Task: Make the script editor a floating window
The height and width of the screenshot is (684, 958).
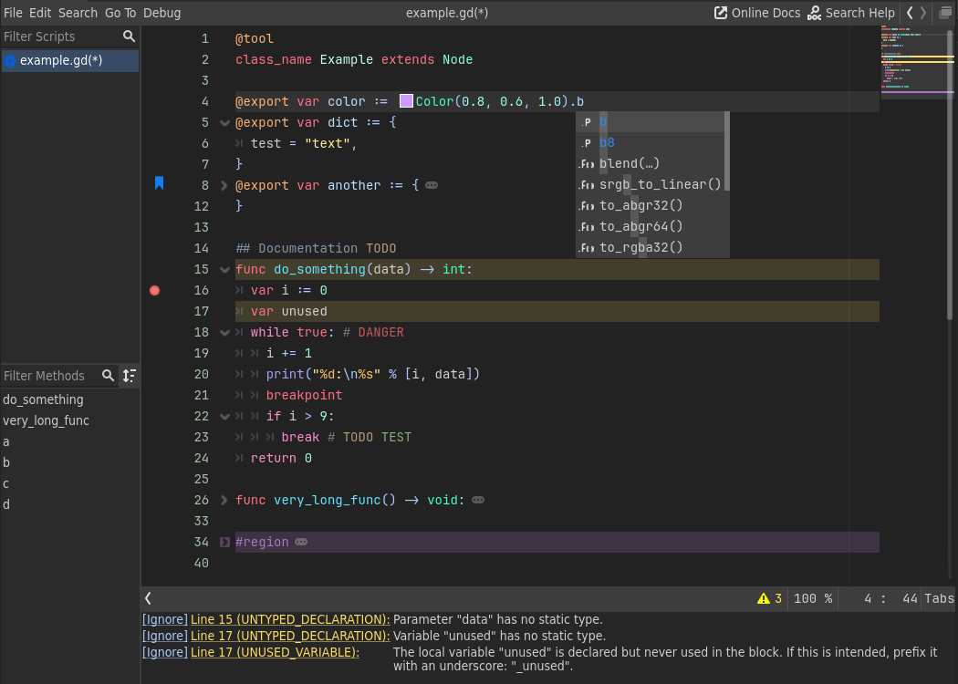Action: [x=944, y=13]
